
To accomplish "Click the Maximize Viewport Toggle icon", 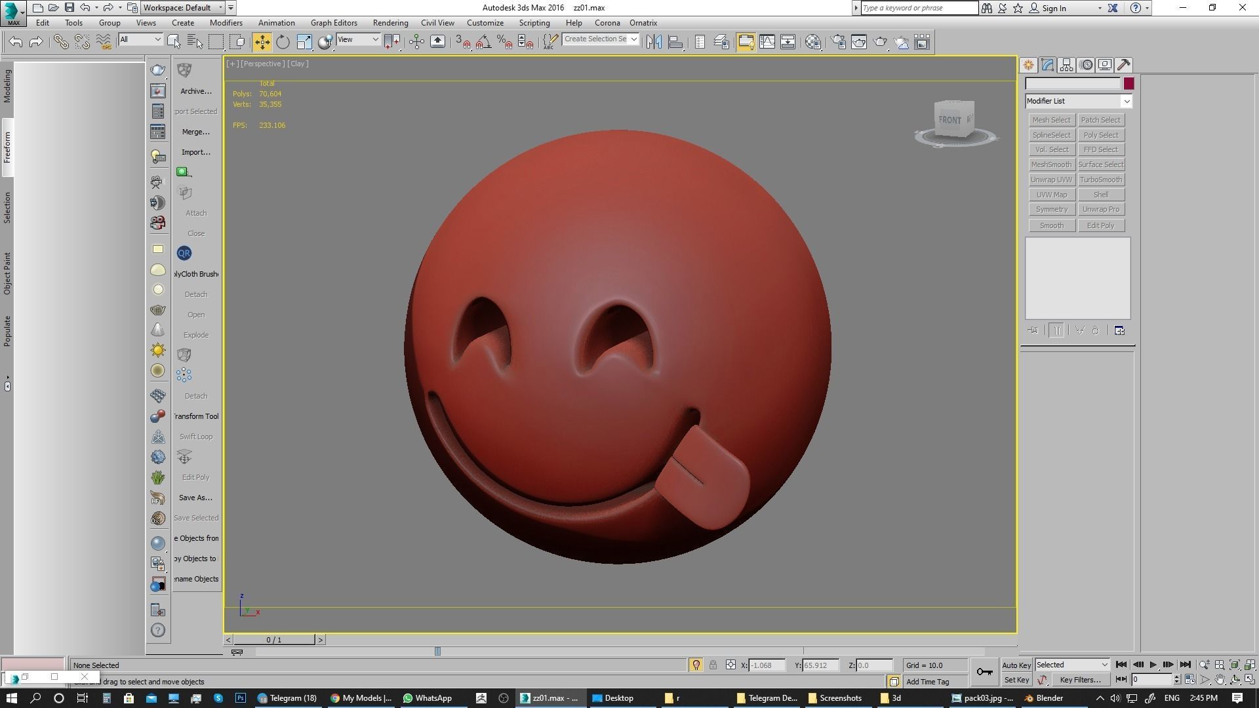I will pos(1250,680).
